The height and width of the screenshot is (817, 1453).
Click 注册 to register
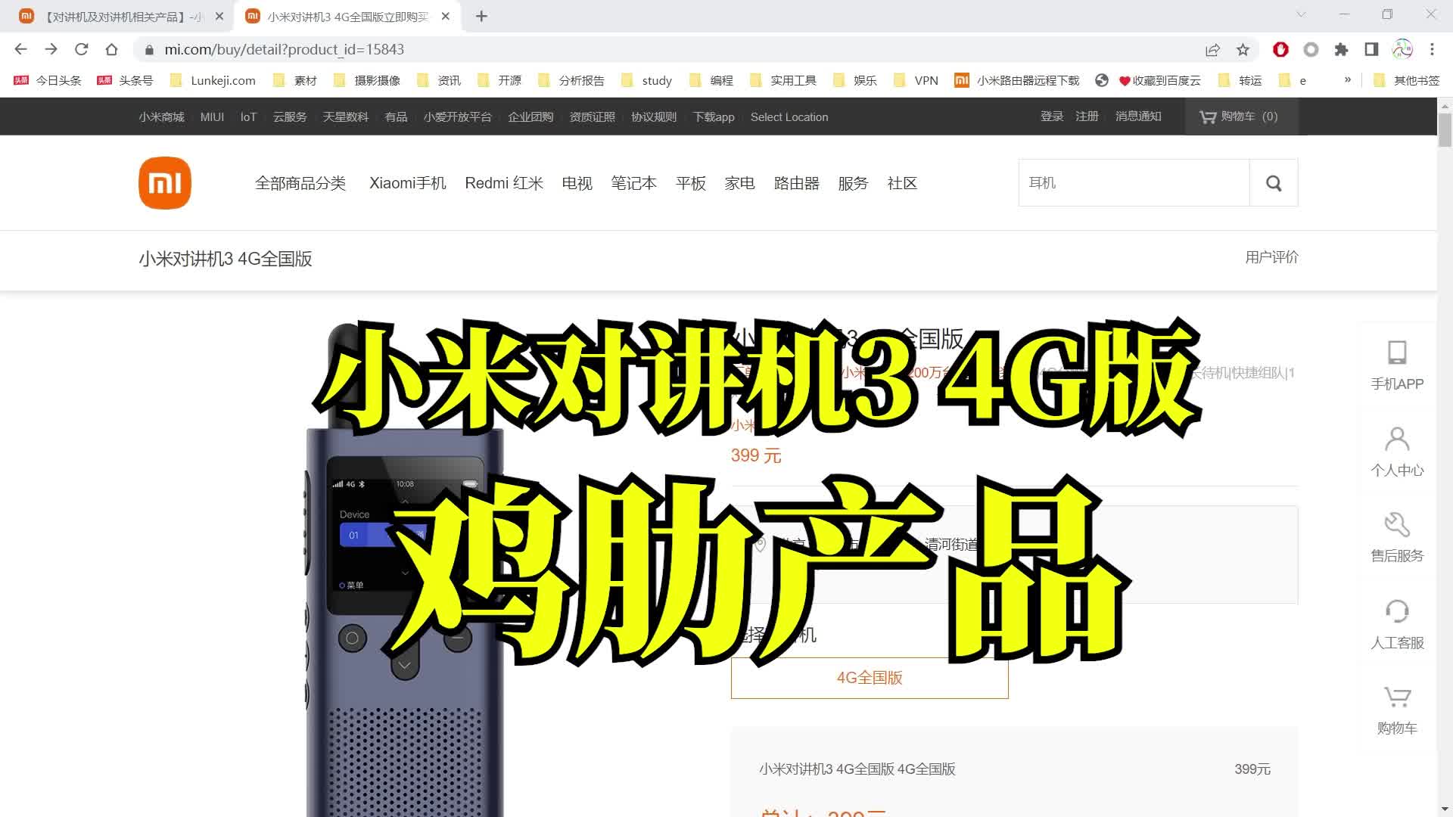click(x=1087, y=116)
